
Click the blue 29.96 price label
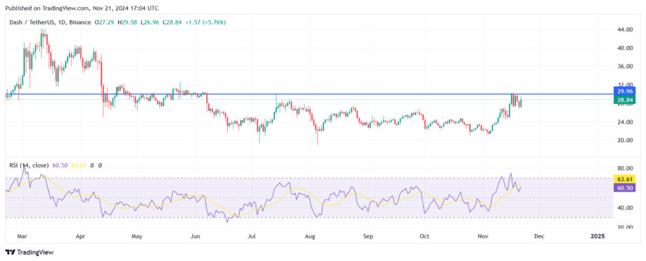[625, 91]
